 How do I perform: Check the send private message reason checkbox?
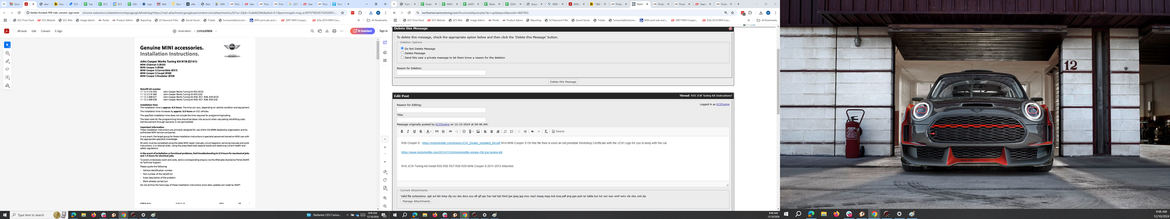point(402,57)
